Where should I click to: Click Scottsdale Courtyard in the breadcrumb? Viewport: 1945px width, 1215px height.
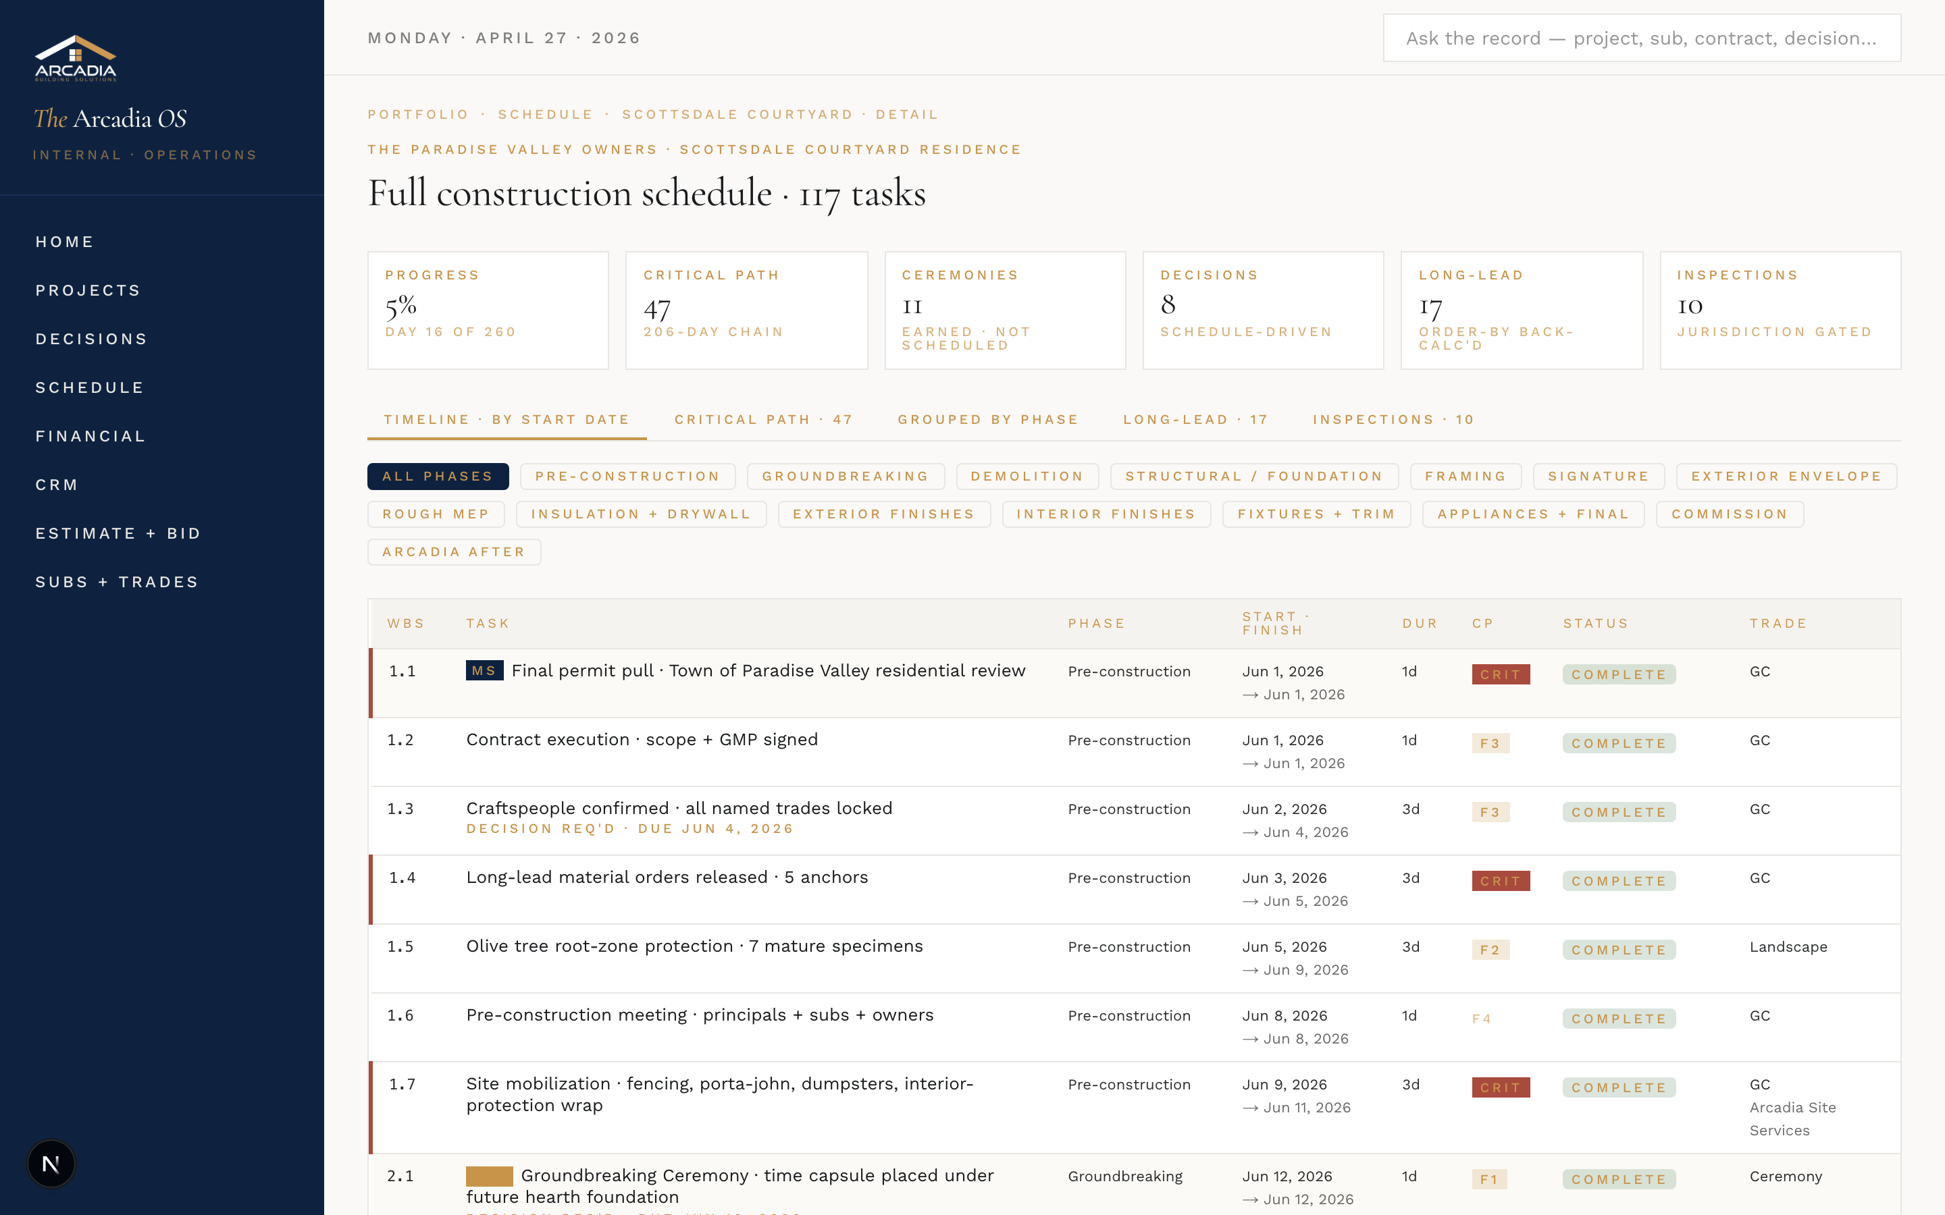pyautogui.click(x=737, y=115)
